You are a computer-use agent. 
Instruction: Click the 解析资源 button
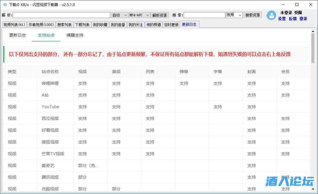[x=160, y=15]
